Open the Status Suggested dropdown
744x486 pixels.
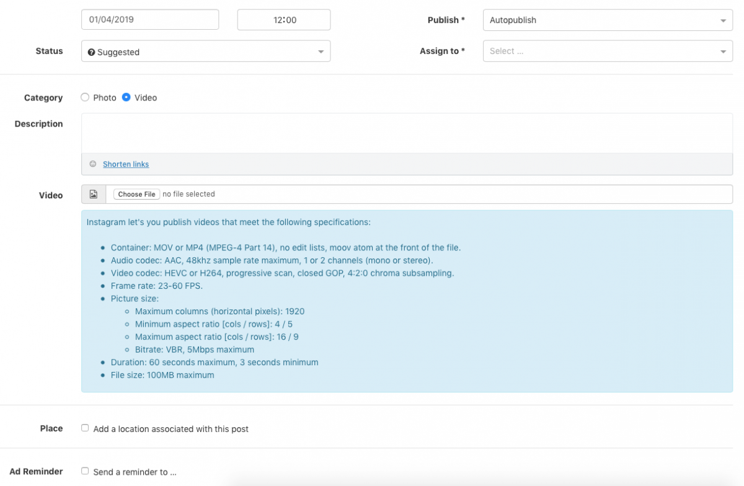(x=206, y=51)
